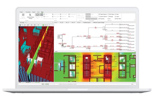This screenshot has width=154, height=100.
Task: Toggle the Cable Length checkbox
Action: click(61, 14)
